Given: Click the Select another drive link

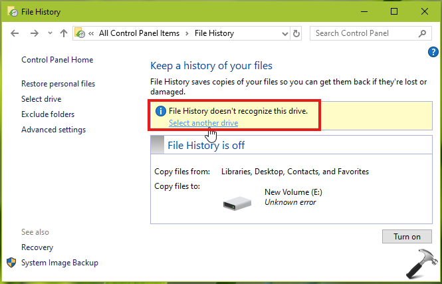Looking at the screenshot, I should (x=203, y=123).
